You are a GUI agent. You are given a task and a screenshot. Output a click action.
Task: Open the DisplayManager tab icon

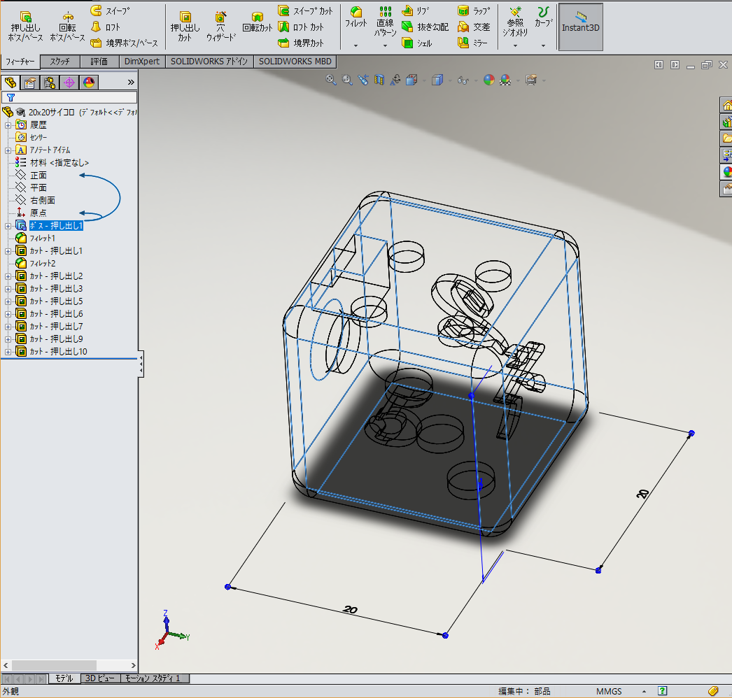pyautogui.click(x=89, y=83)
